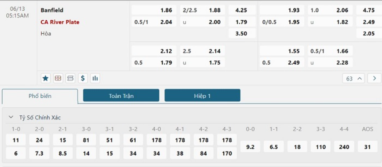Select the Hiệp 1 tab
Image resolution: width=382 pixels, height=167 pixels.
(202, 96)
